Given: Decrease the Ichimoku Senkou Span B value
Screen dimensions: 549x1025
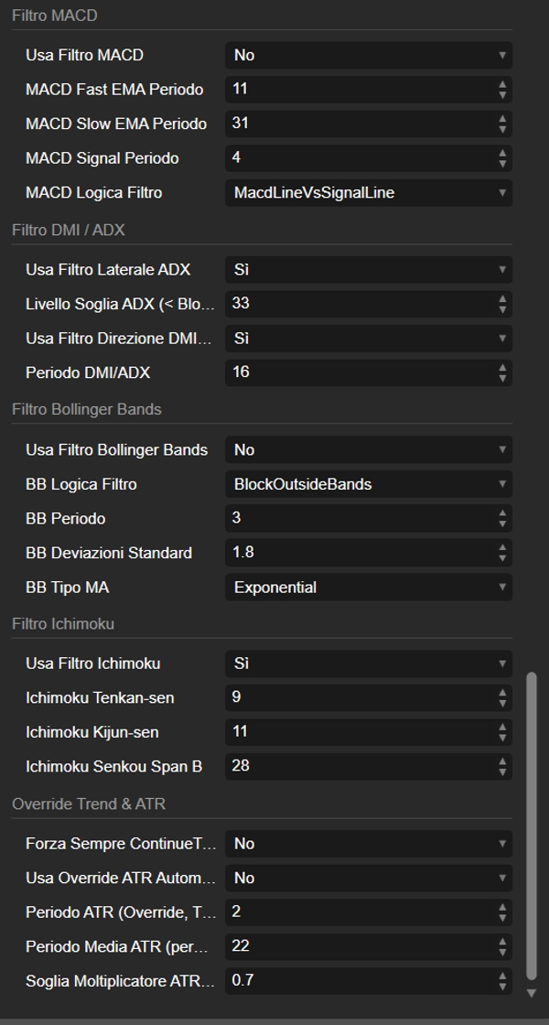Looking at the screenshot, I should coord(502,771).
